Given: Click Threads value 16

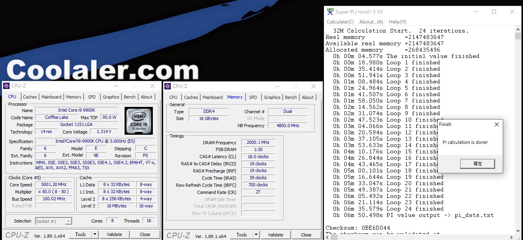Looking at the screenshot, I should click(x=148, y=221).
